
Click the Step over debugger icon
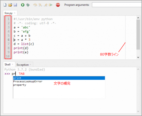pyautogui.click(x=35, y=5)
